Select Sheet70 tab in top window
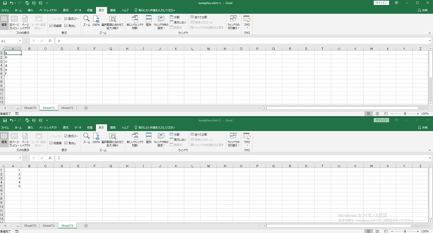This screenshot has width=433, height=233. [x=30, y=108]
